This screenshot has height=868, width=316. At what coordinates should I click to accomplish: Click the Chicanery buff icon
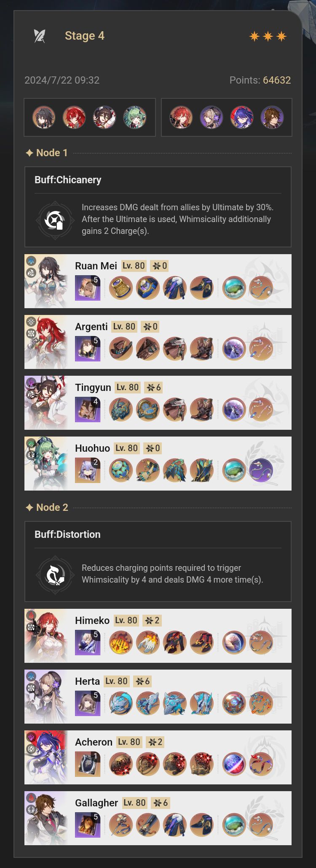(55, 220)
